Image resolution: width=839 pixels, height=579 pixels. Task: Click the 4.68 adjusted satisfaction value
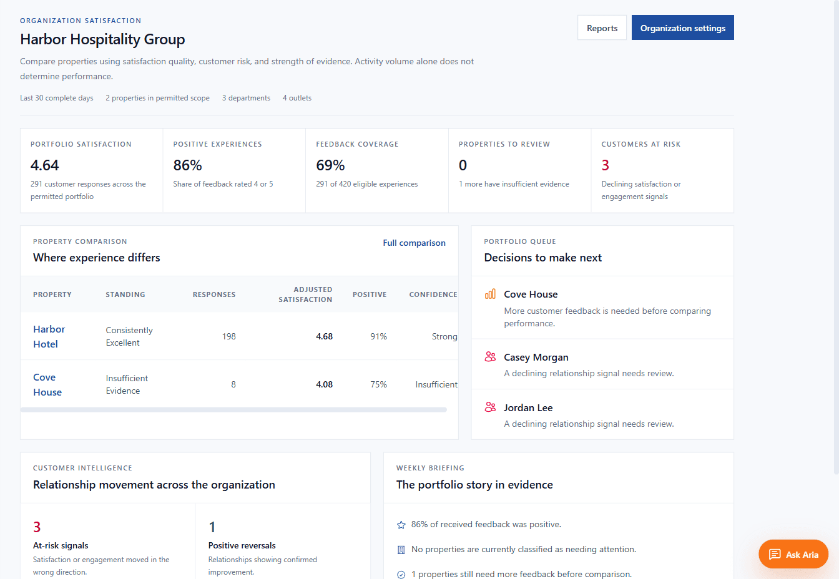pyautogui.click(x=324, y=336)
